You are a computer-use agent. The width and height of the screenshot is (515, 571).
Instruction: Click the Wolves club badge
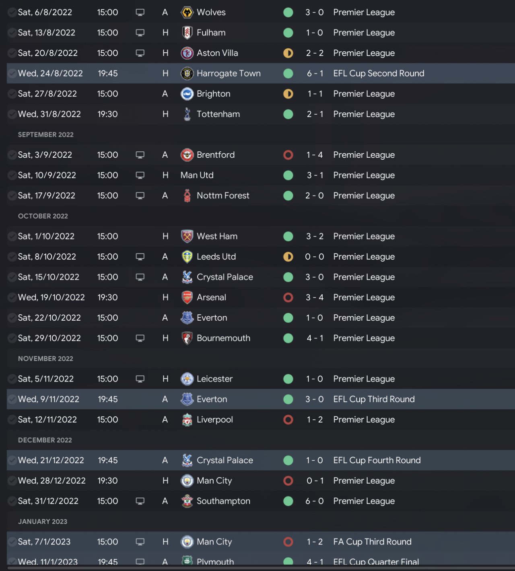coord(187,12)
